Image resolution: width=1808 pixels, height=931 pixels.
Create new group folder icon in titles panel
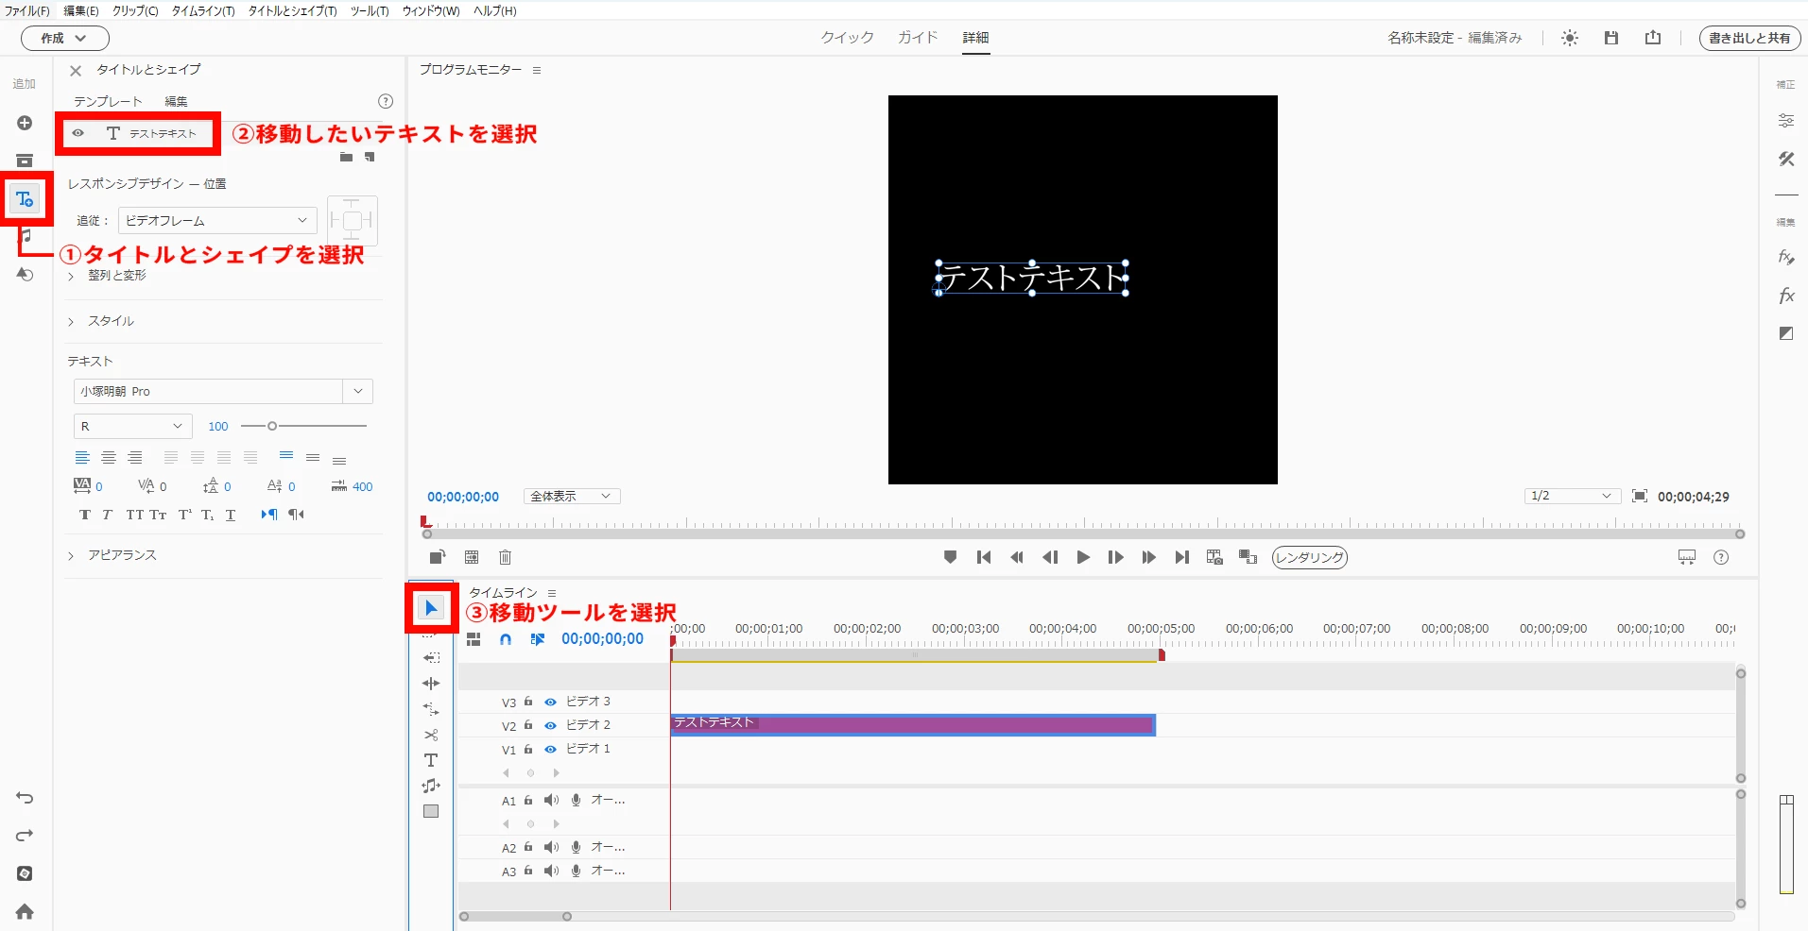[347, 158]
